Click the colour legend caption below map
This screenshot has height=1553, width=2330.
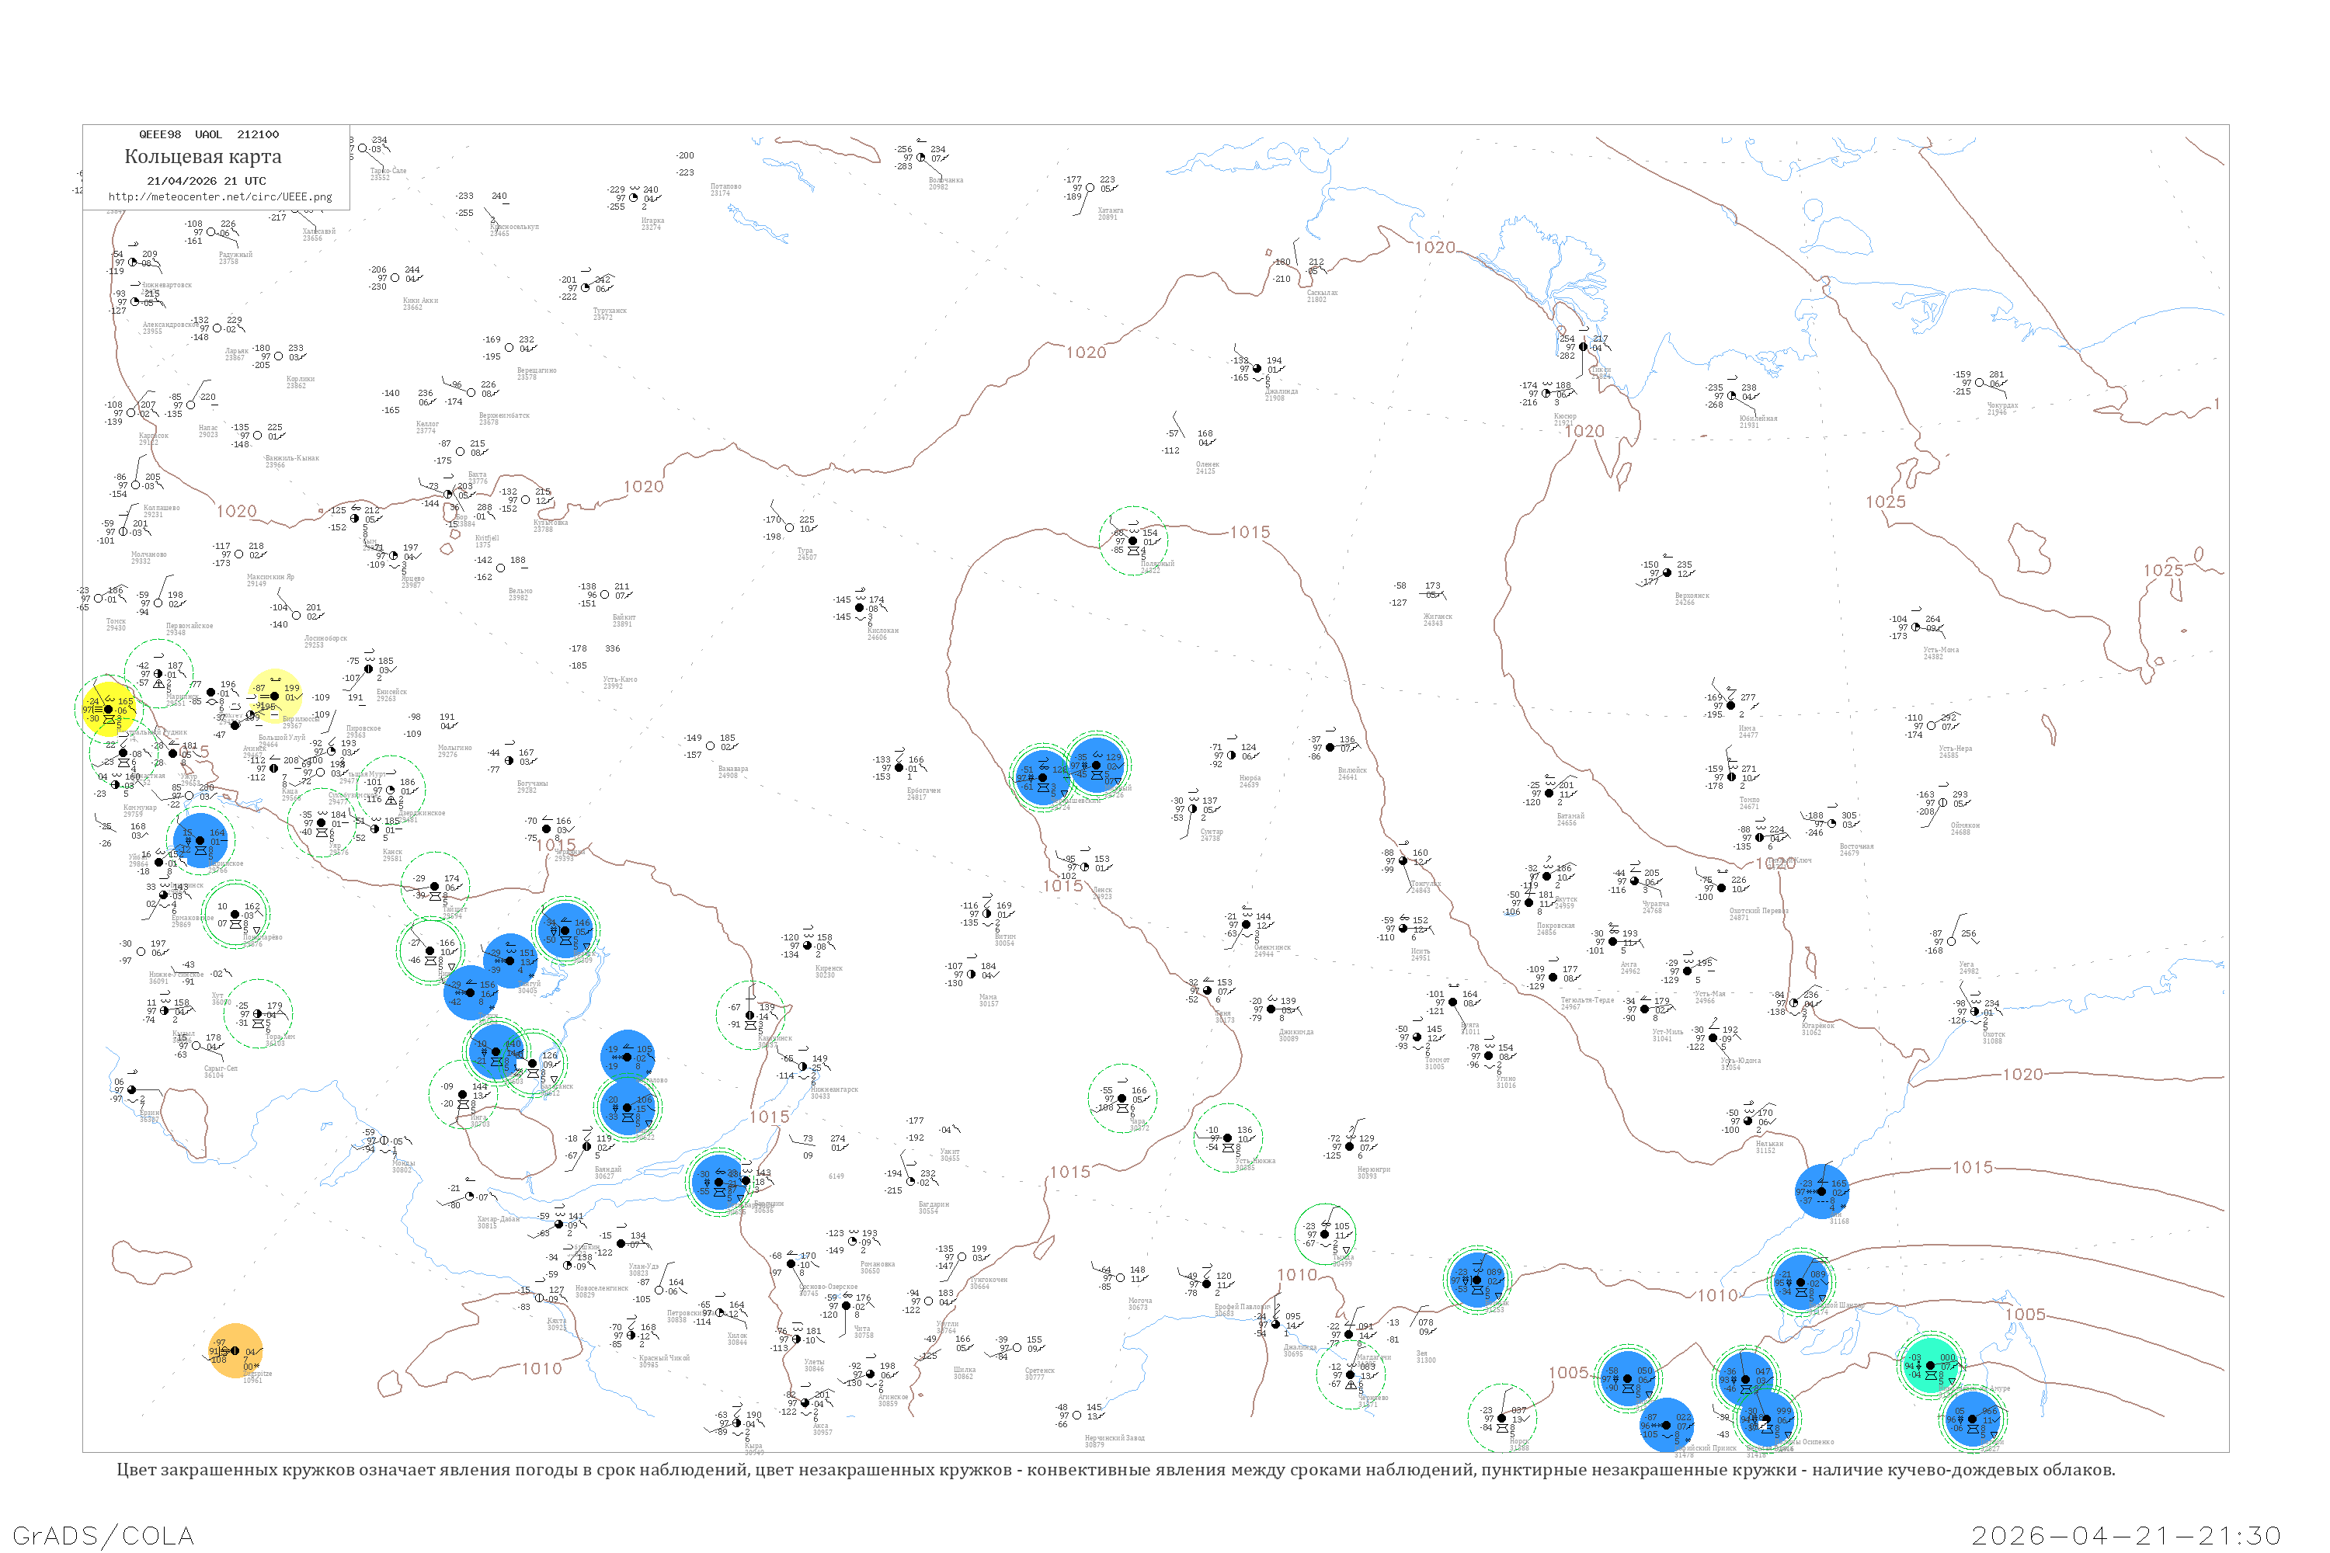1115,1470
